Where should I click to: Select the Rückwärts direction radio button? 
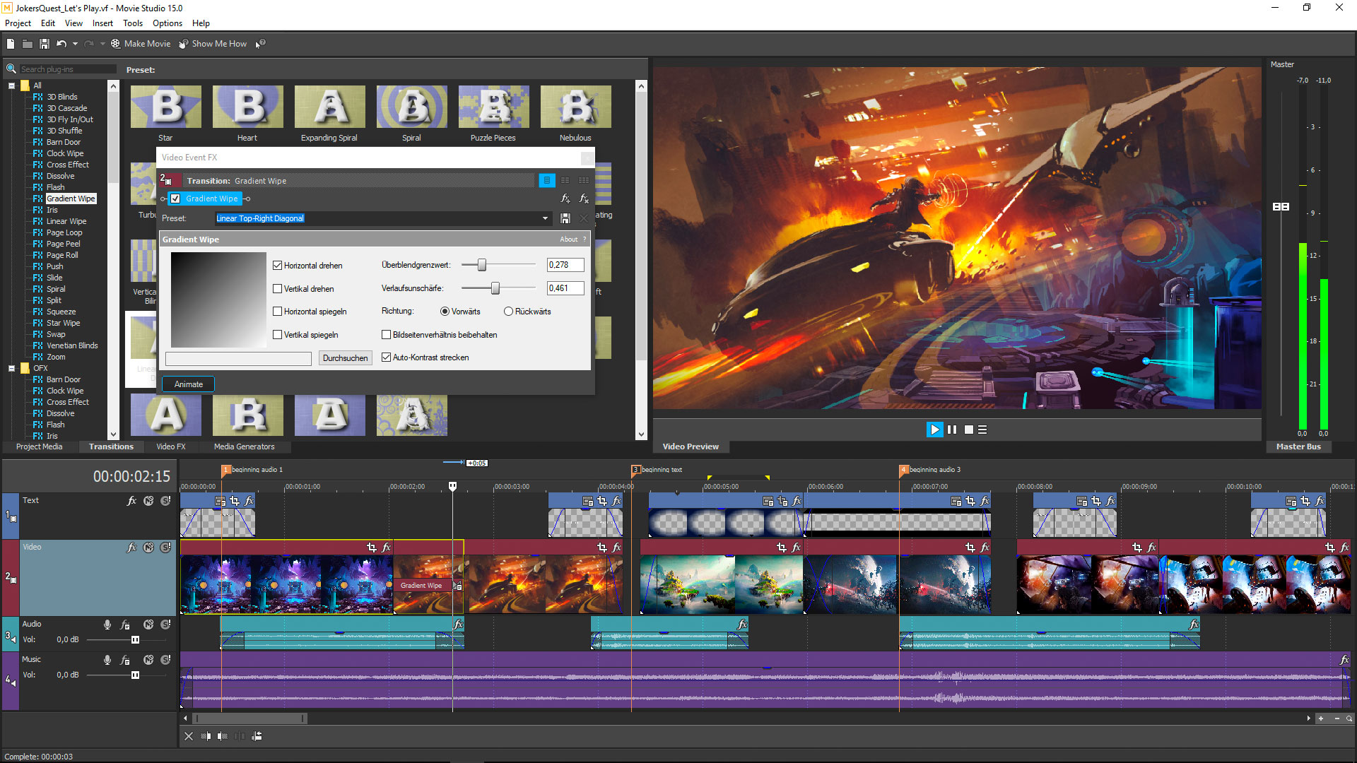508,311
